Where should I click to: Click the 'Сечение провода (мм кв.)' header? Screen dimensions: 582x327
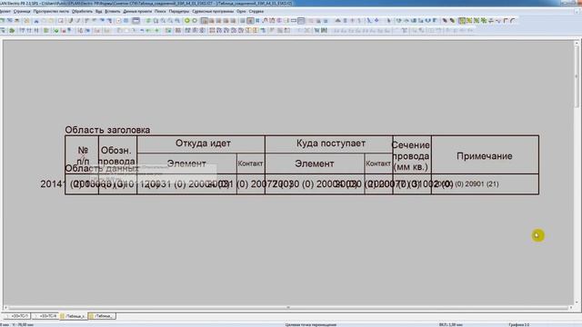[411, 156]
